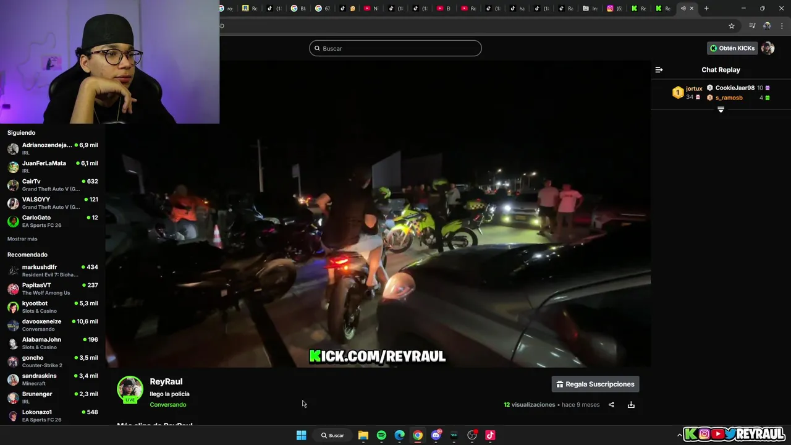Switch to the YouTube tab labeled 'Ni'
The width and height of the screenshot is (791, 445).
click(x=371, y=8)
